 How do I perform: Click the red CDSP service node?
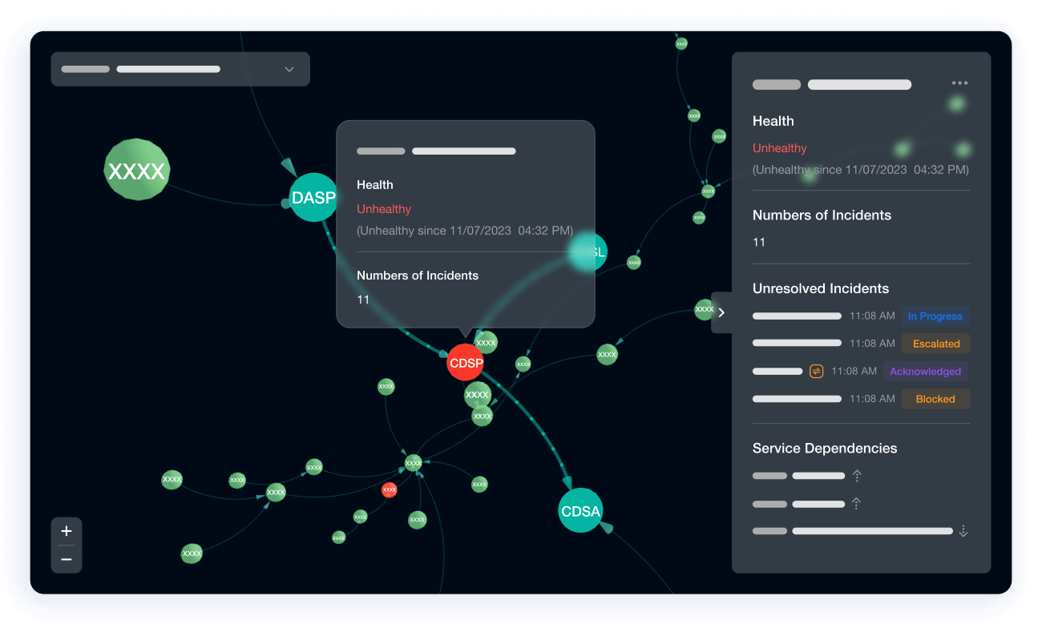[x=466, y=363]
